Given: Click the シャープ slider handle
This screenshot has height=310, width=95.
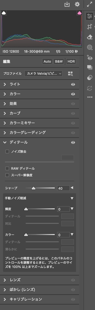Looking at the screenshot, I should tap(33, 188).
